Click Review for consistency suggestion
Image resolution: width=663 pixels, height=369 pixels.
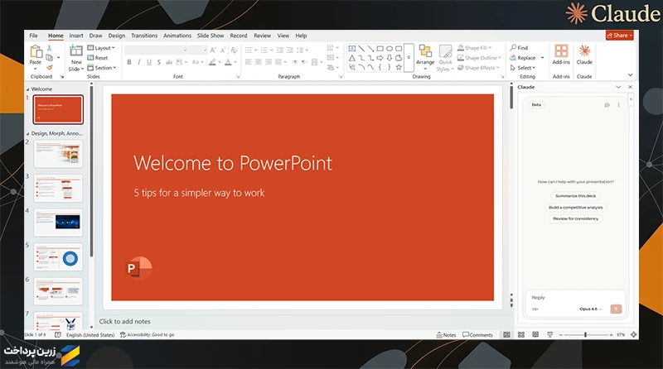575,218
